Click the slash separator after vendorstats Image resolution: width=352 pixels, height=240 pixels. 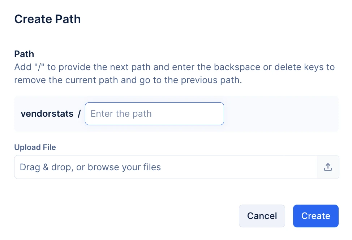79,113
